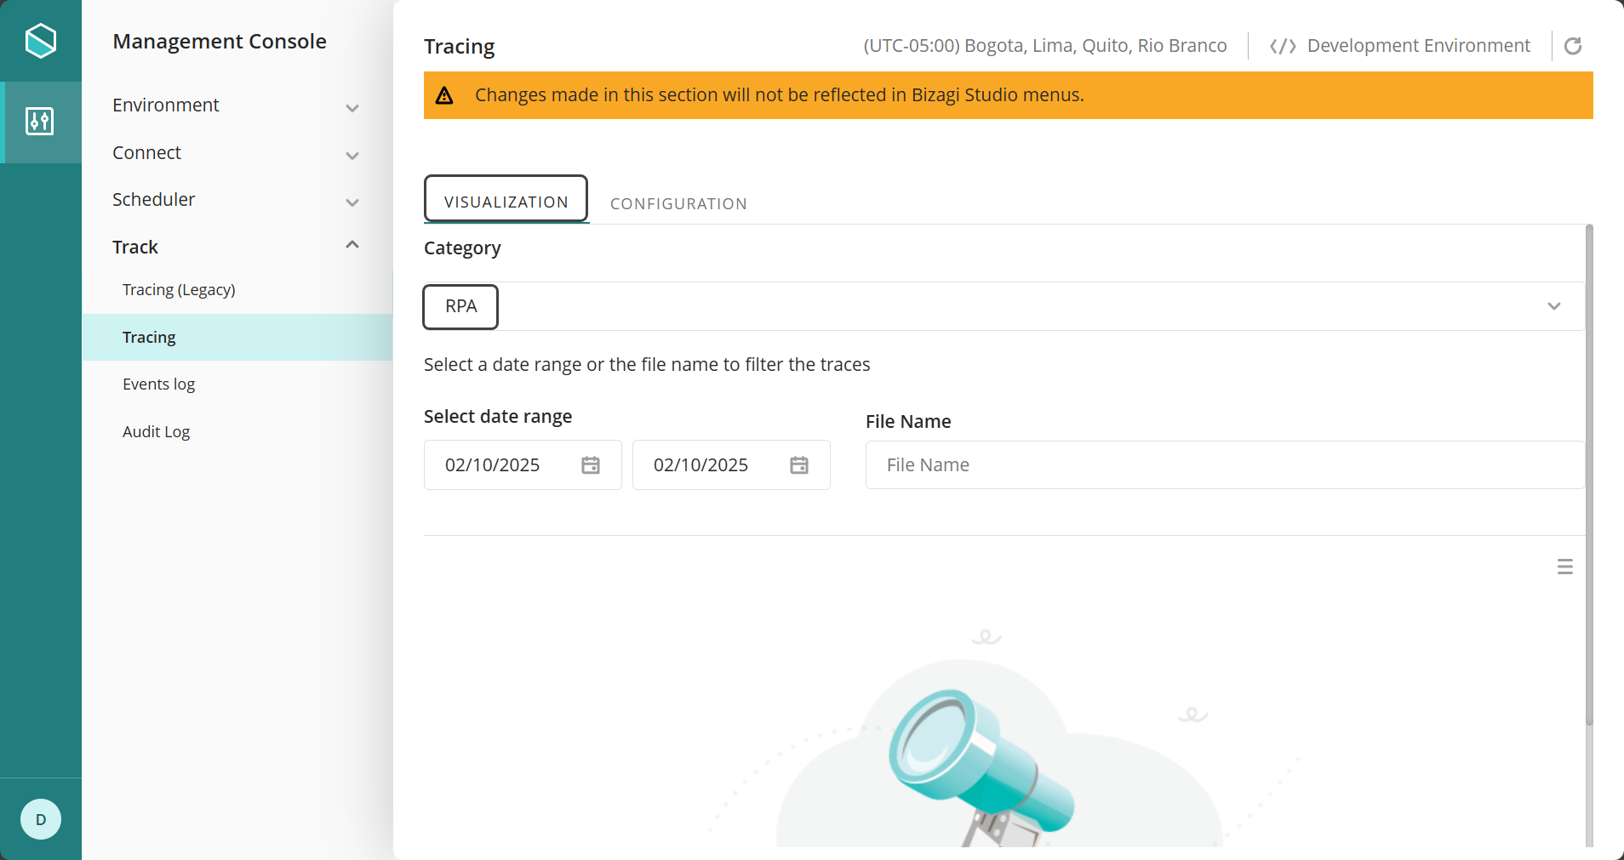Click the File Name input field
This screenshot has width=1624, height=860.
(x=1224, y=465)
